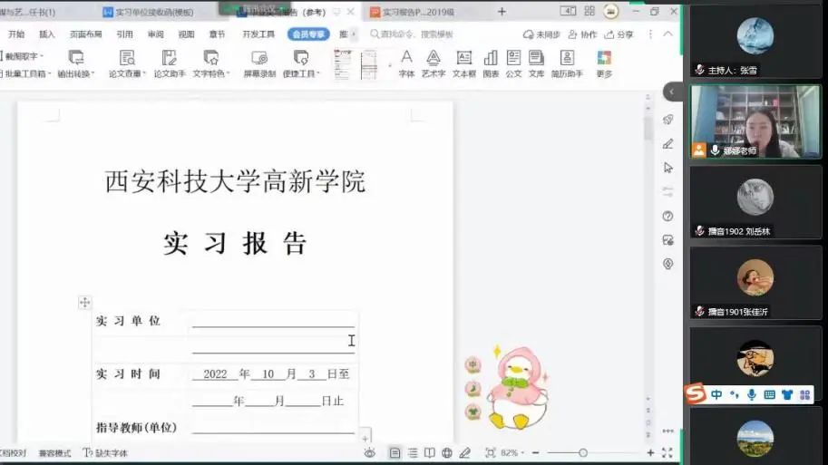The height and width of the screenshot is (465, 828).
Task: Open the 图表 chart tool
Action: click(x=491, y=62)
